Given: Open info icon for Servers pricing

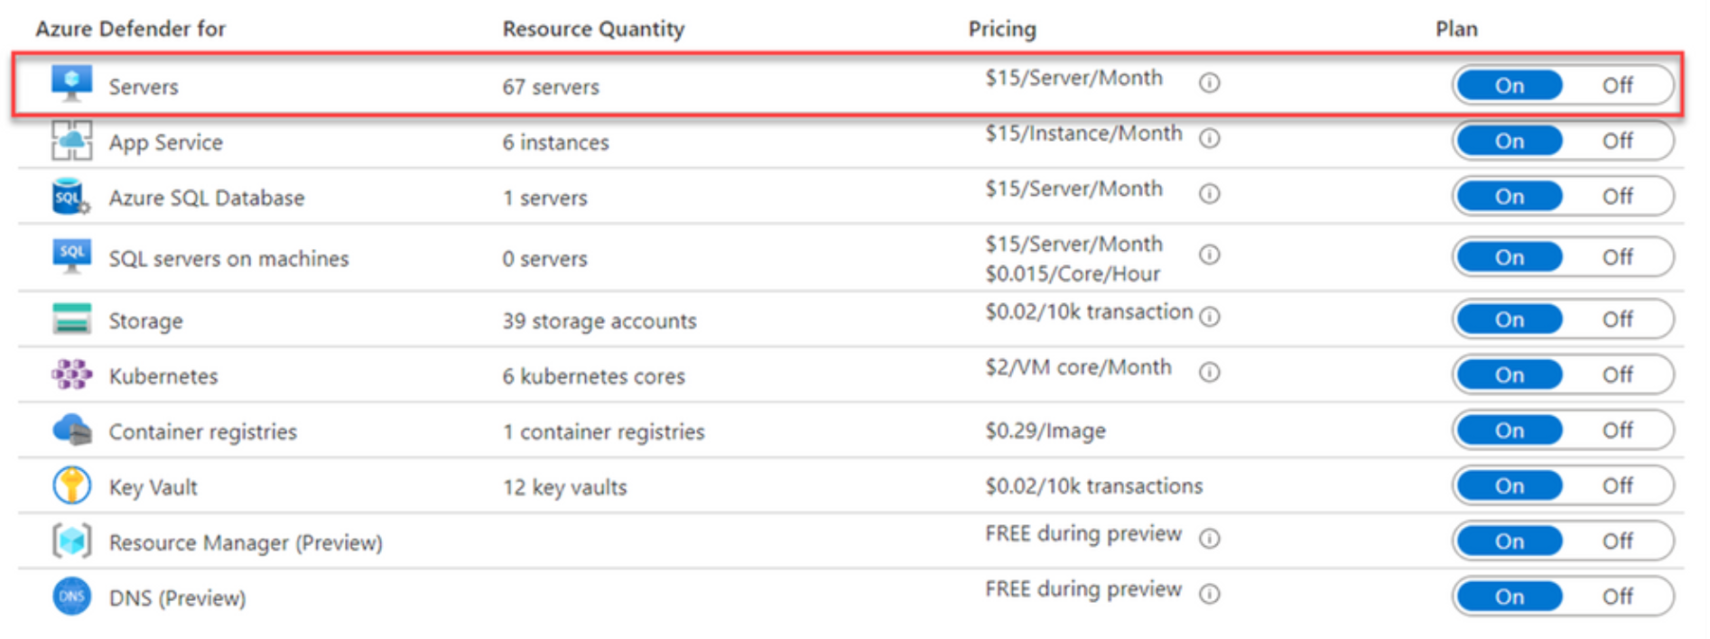Looking at the screenshot, I should click(1209, 83).
